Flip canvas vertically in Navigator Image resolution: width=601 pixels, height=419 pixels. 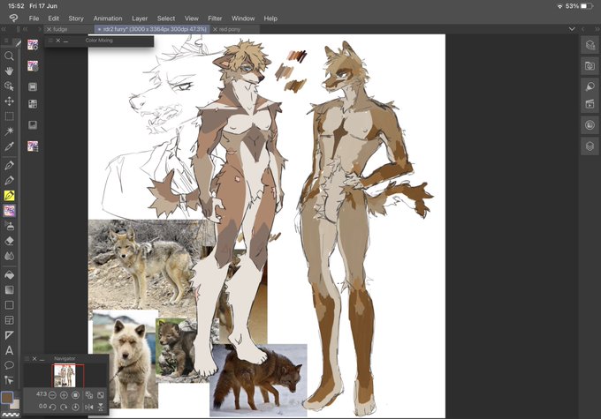[x=101, y=407]
